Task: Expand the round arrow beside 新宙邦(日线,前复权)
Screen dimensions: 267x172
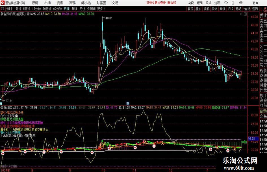Action: [28, 14]
